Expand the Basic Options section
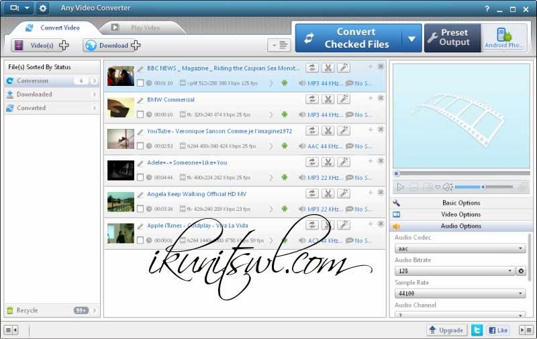The height and width of the screenshot is (339, 537). pos(461,203)
